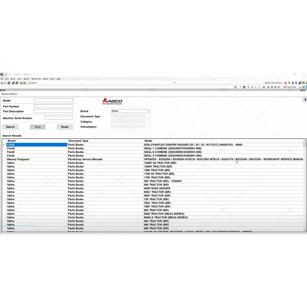The width and height of the screenshot is (307, 307).
Task: Click the open folder toolbar icon
Action: pyautogui.click(x=2, y=83)
